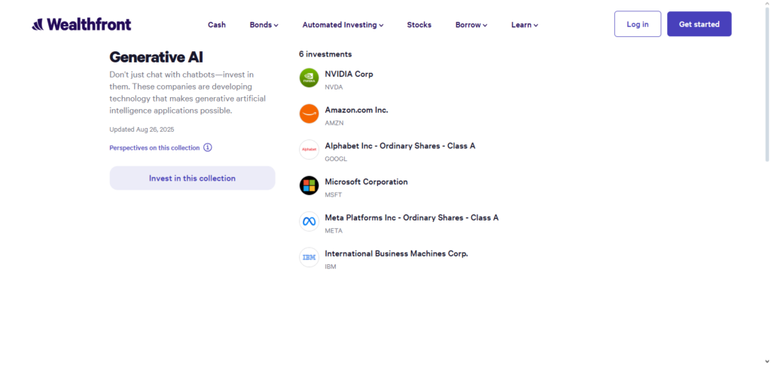Click the IBM ticker text below the name
Viewport: 771px width, 365px height.
pyautogui.click(x=331, y=266)
